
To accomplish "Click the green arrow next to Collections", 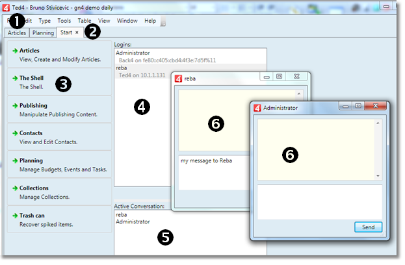I will click(15, 188).
